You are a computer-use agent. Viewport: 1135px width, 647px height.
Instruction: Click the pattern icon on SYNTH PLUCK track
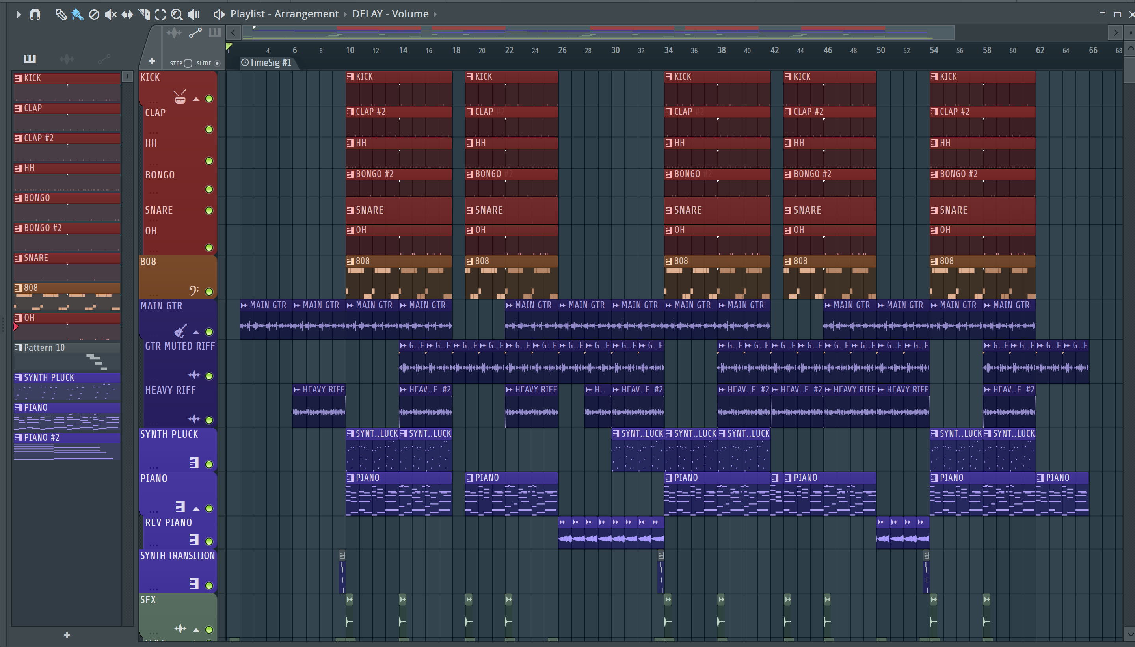(x=194, y=463)
